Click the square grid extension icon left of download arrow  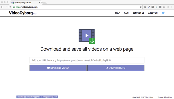click(x=153, y=7)
